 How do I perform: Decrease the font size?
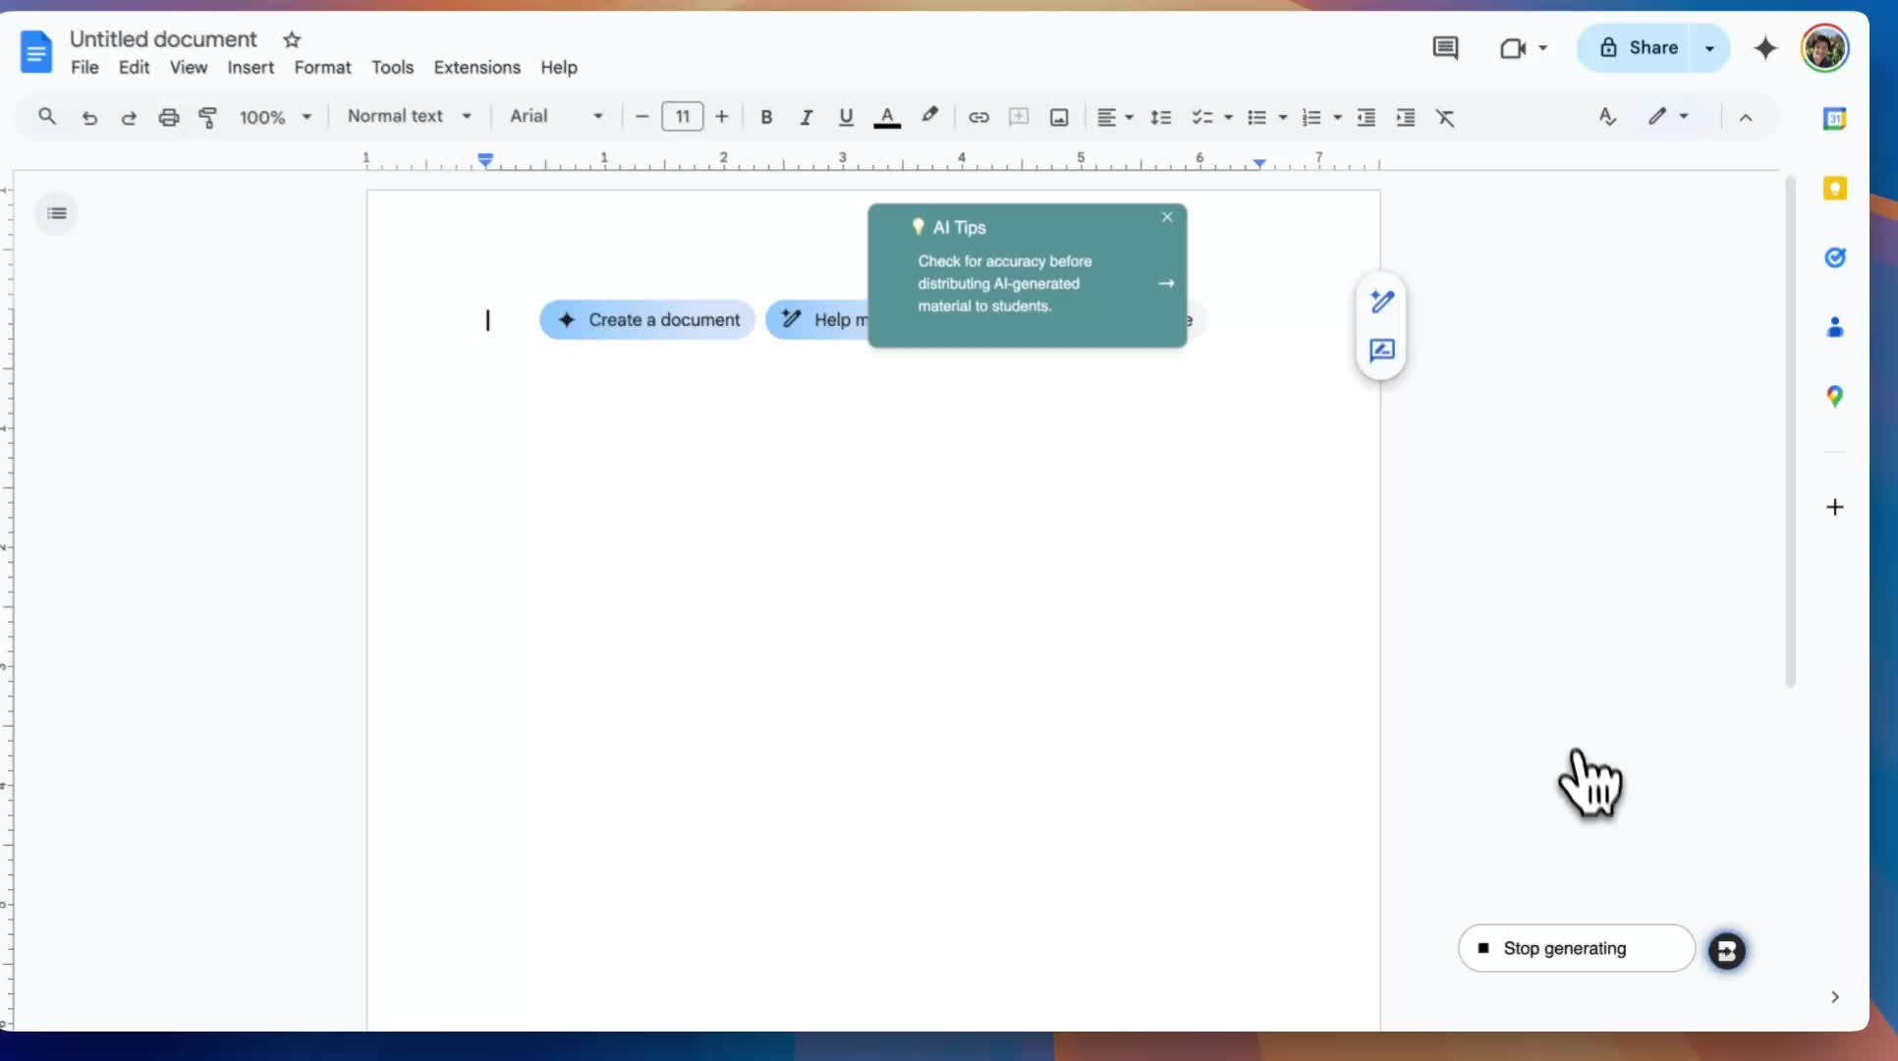tap(642, 117)
